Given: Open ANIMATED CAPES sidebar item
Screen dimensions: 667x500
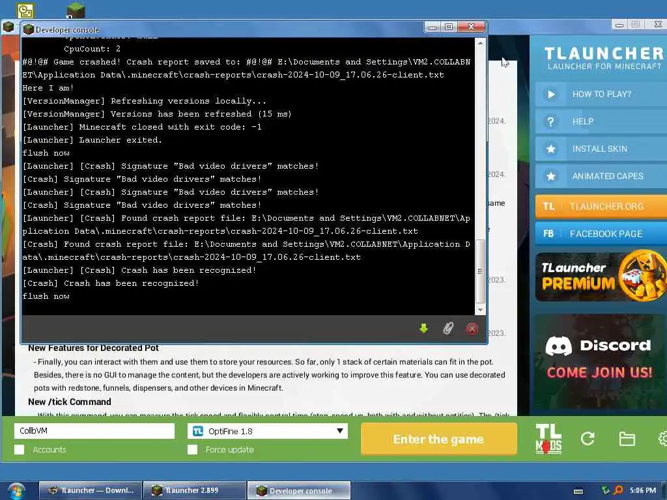Looking at the screenshot, I should pos(601,176).
